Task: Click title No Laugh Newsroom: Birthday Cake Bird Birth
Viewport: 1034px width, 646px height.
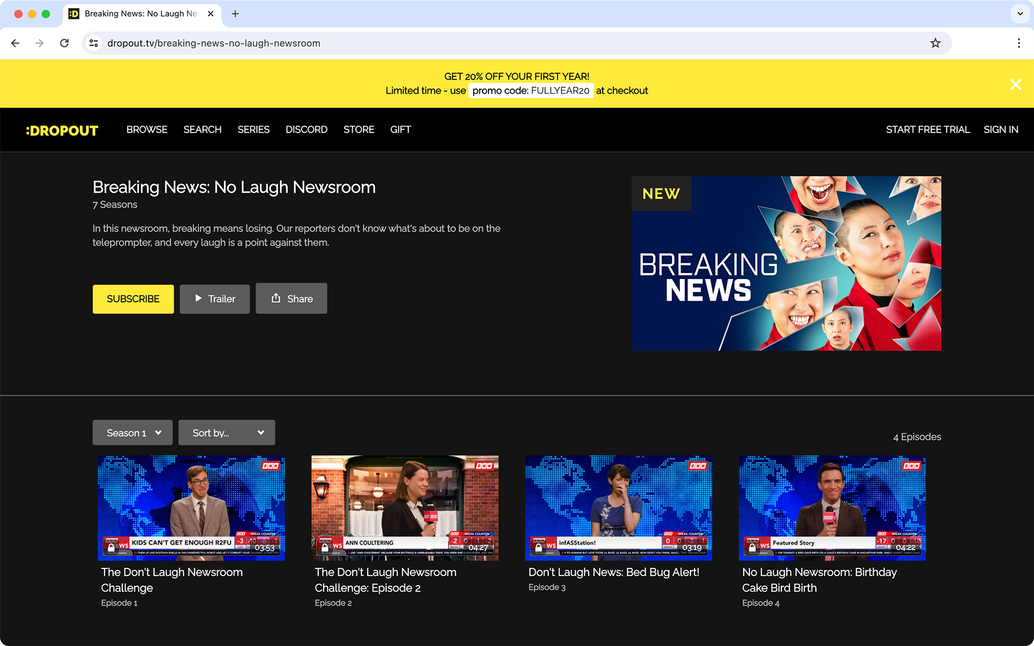Action: (x=820, y=580)
